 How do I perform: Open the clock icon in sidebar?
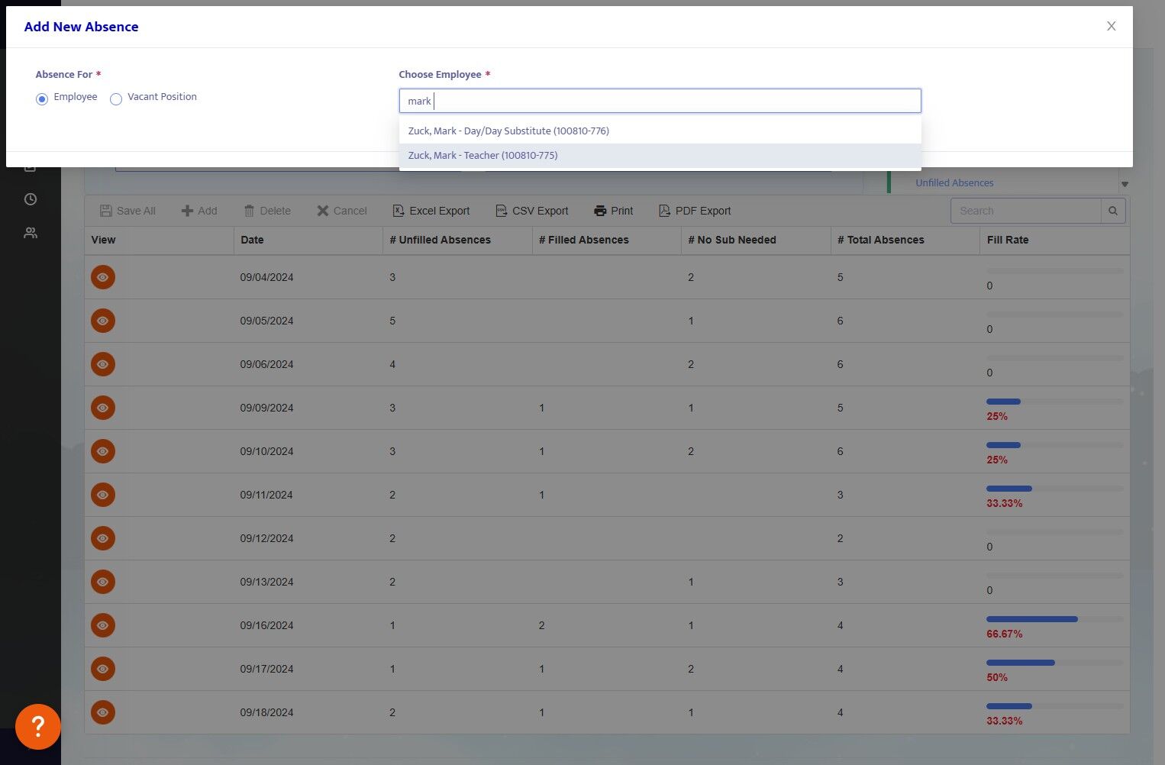point(31,199)
